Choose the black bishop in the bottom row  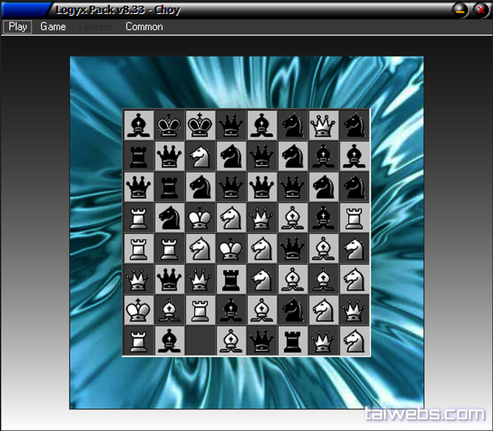click(169, 340)
